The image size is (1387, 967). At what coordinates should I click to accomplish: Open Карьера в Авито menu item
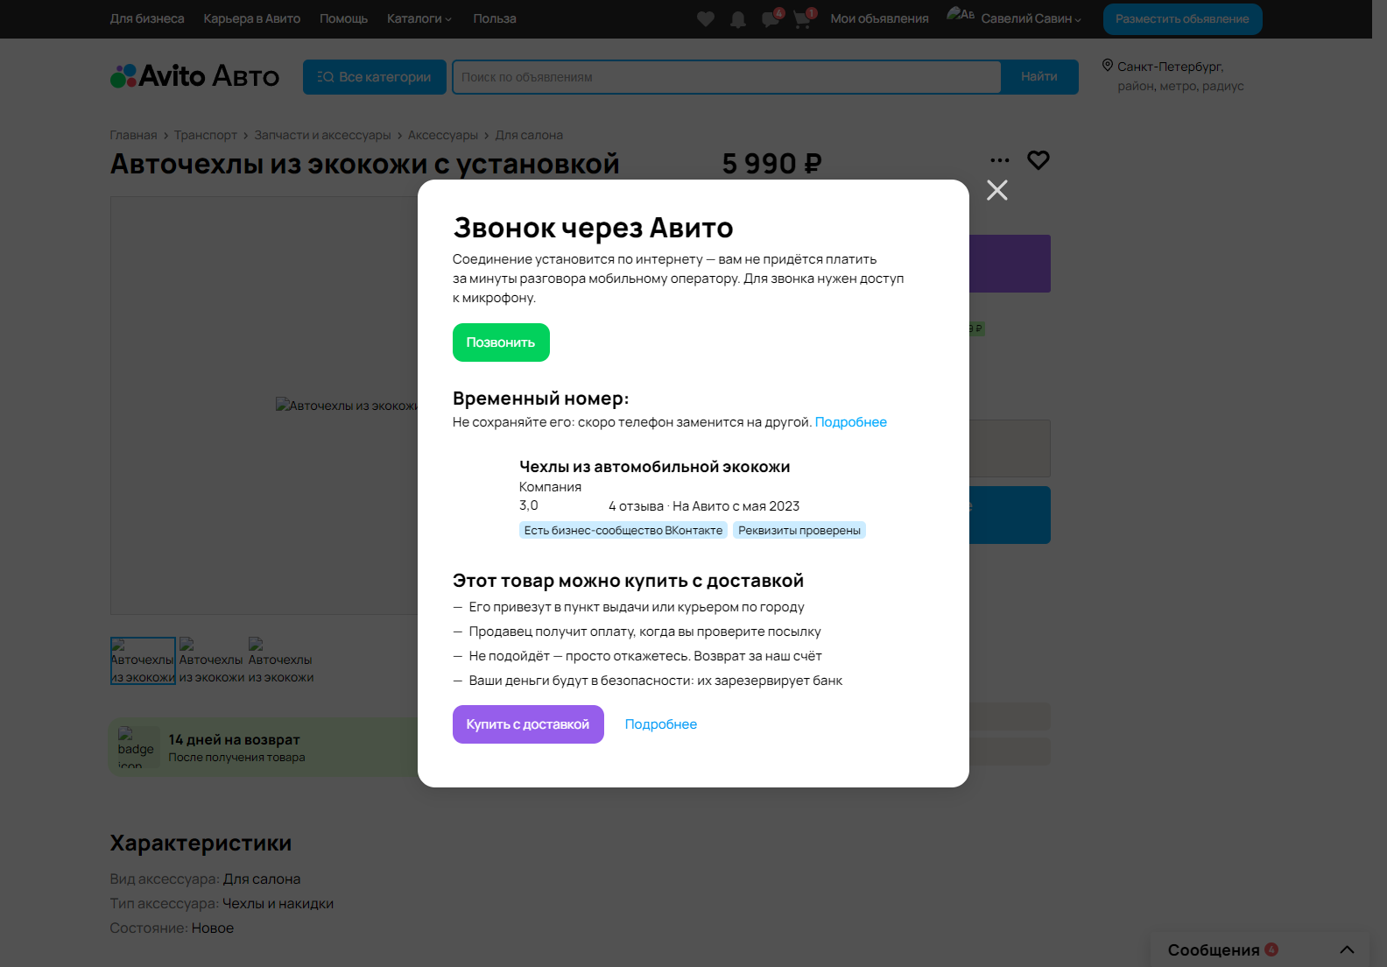pos(252,18)
